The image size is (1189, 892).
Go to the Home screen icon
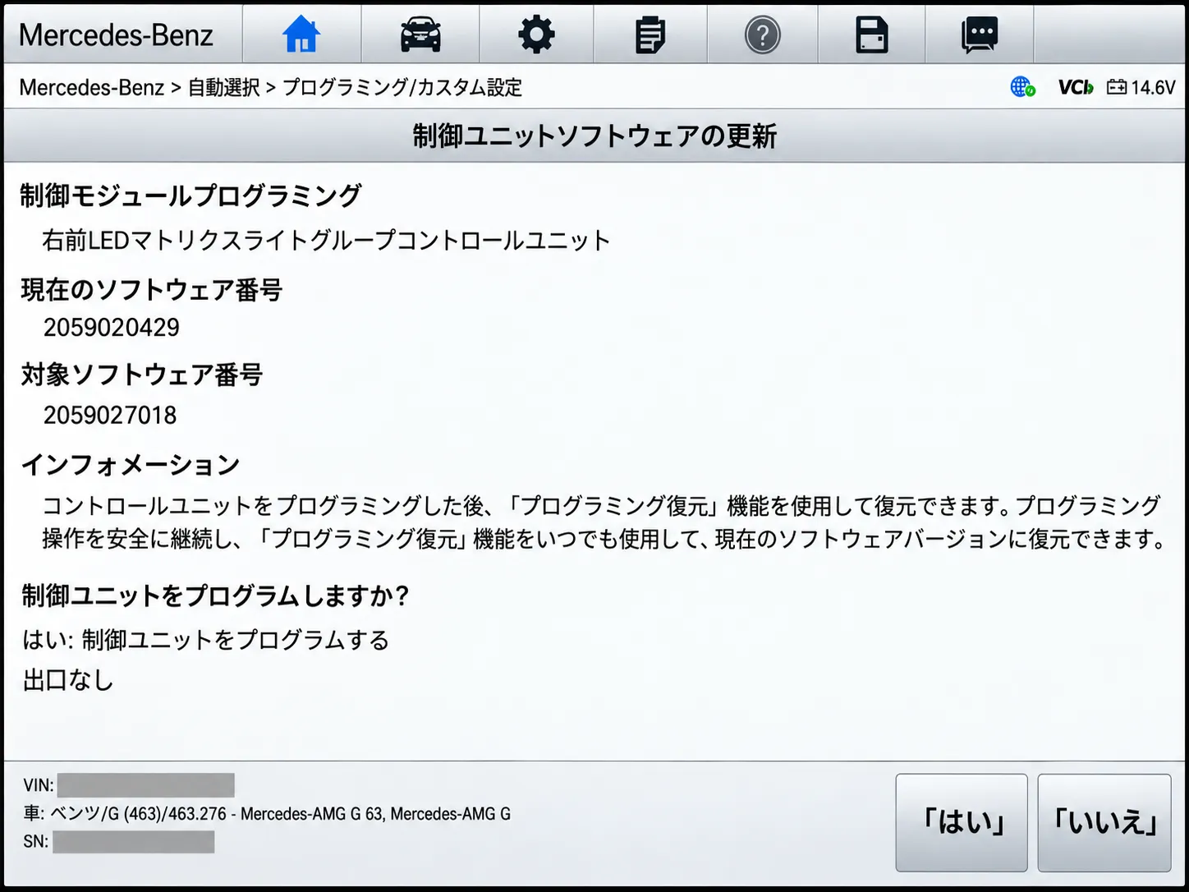[301, 34]
